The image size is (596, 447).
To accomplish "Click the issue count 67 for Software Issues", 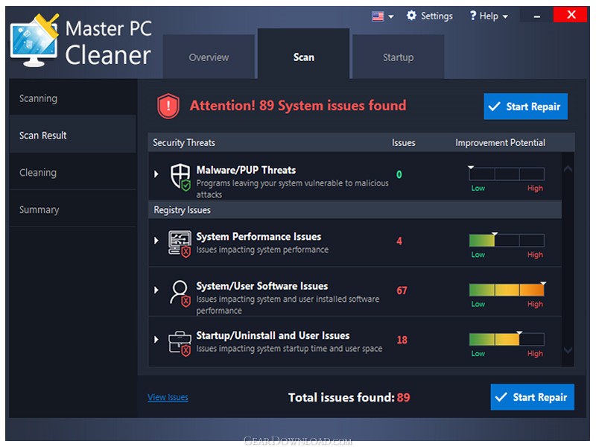I will click(402, 291).
